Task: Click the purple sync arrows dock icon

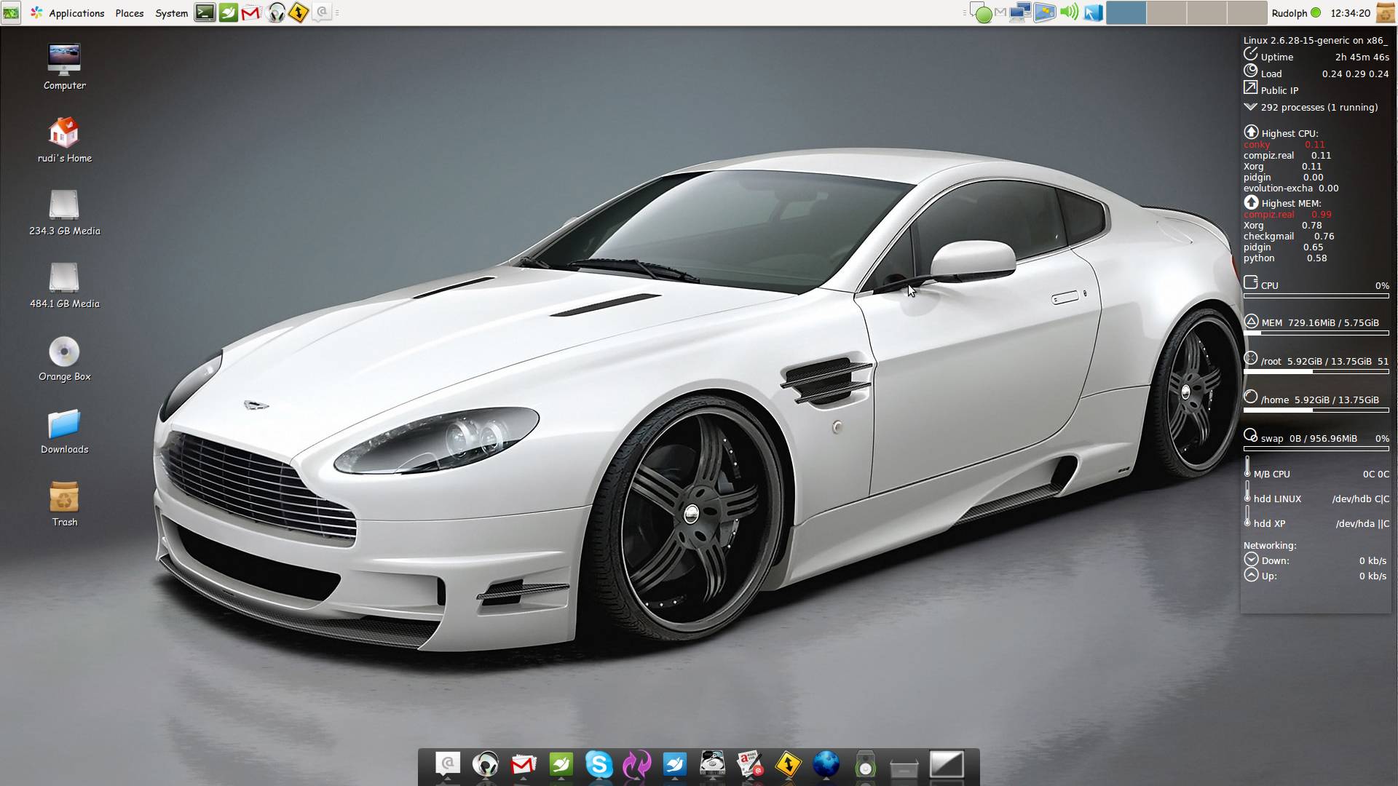Action: click(x=636, y=764)
